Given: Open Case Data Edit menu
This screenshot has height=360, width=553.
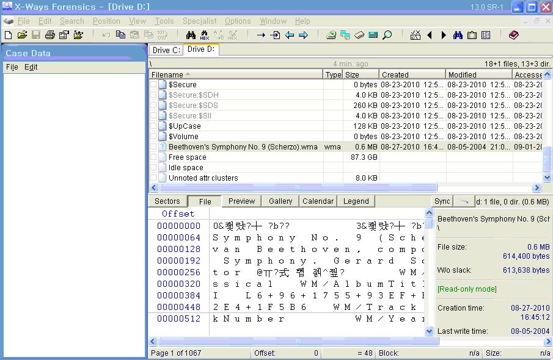Looking at the screenshot, I should [x=31, y=67].
